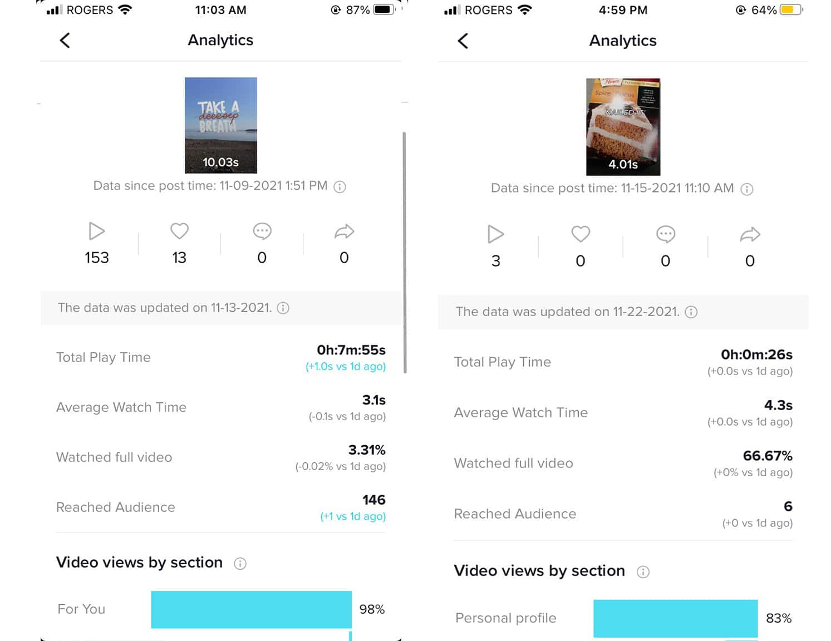Select the play count icon showing 153 plays
This screenshot has width=831, height=641.
(x=96, y=231)
